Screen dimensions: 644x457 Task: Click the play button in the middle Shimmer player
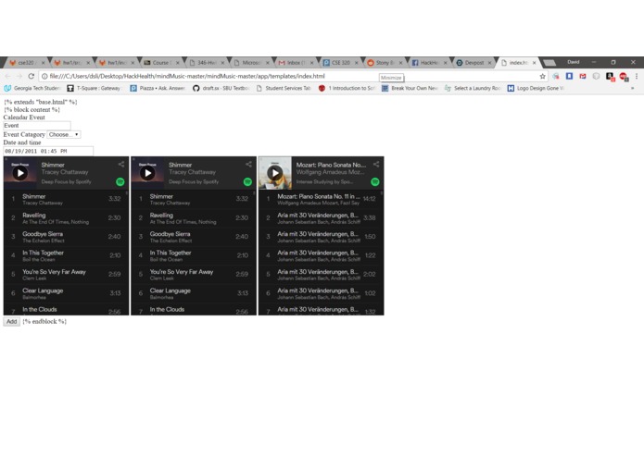click(x=147, y=173)
